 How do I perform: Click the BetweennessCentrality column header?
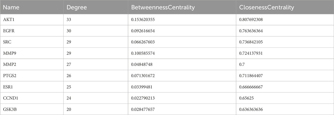tap(163, 7)
